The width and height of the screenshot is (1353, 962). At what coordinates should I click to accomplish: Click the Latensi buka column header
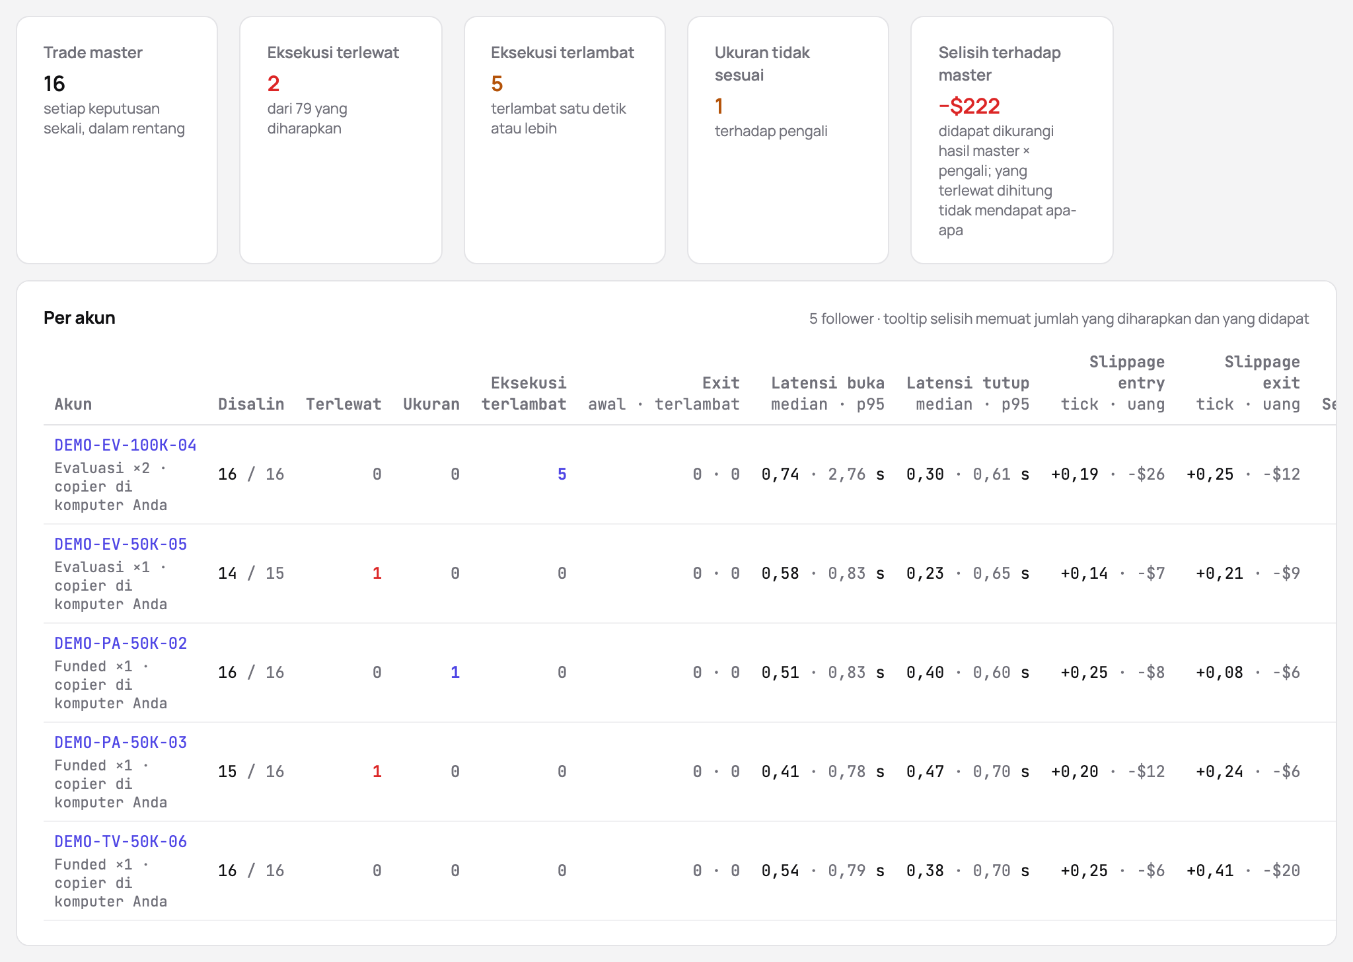(x=828, y=394)
